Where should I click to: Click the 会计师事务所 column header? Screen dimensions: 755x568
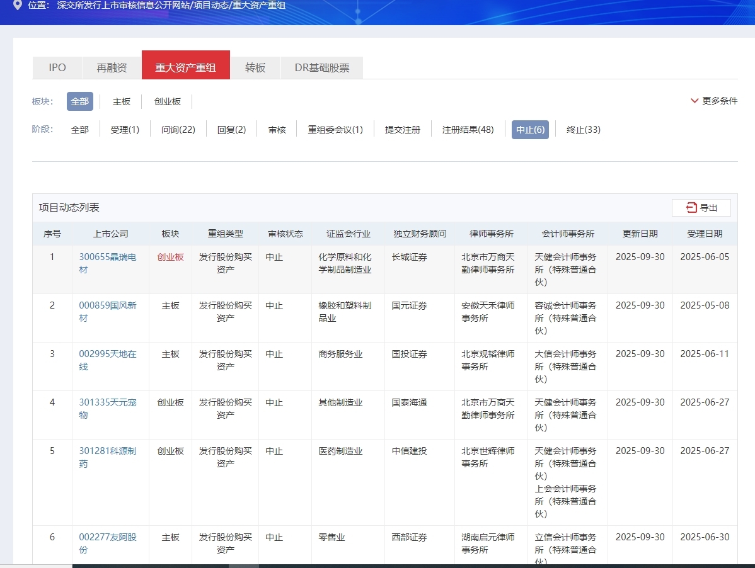coord(568,234)
